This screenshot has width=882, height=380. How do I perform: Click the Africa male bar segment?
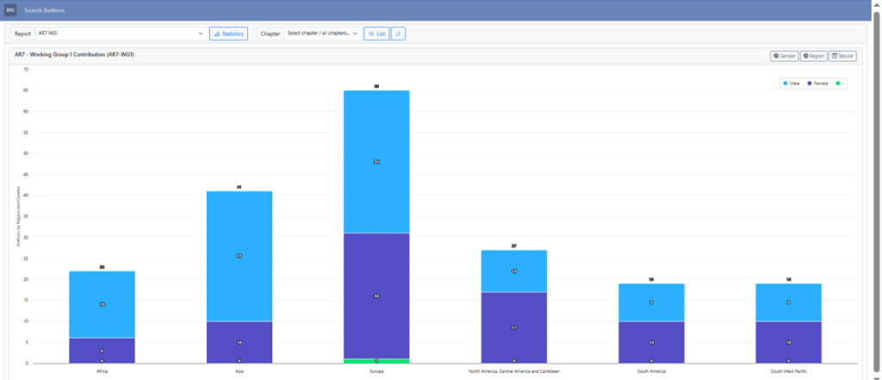[x=102, y=304]
